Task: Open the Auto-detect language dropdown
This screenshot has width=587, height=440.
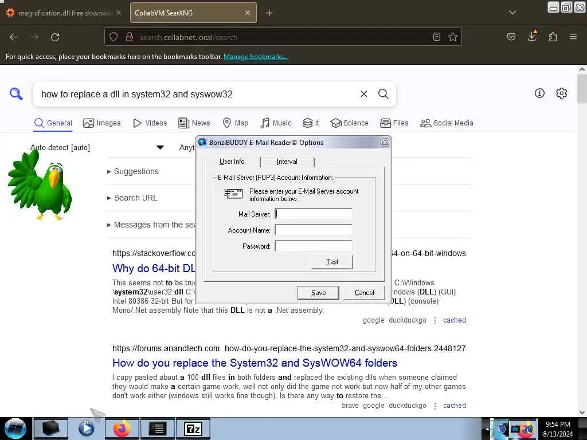Action: [97, 147]
